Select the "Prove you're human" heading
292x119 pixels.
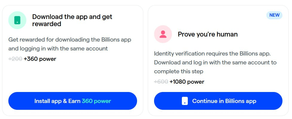(208, 34)
